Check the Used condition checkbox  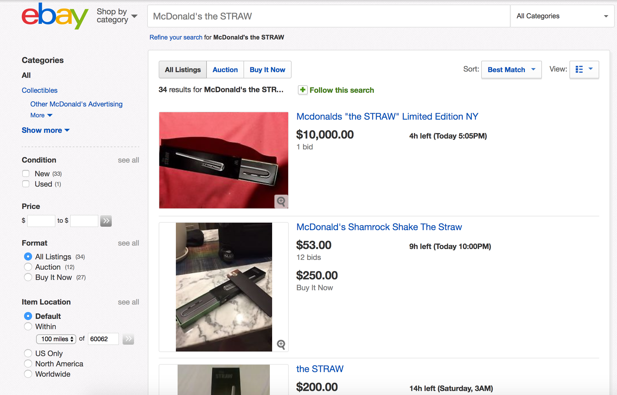(x=26, y=184)
